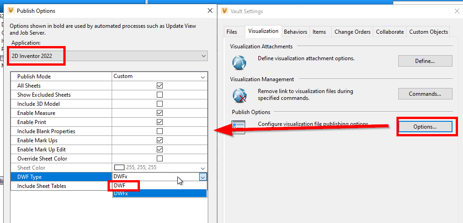Select DWF from the DWF Type list

tap(159, 186)
